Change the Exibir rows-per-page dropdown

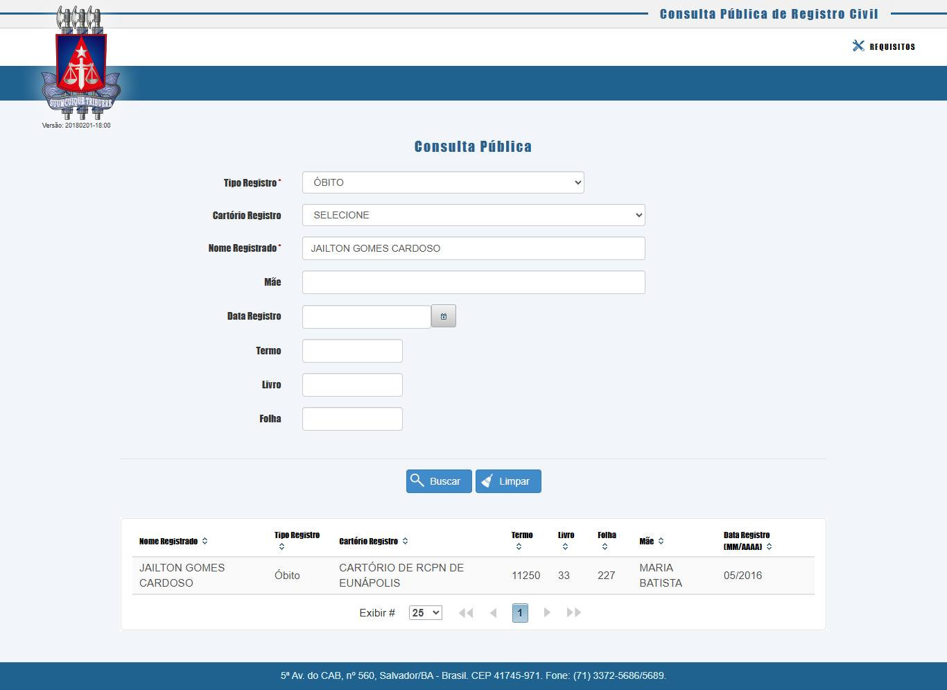tap(425, 612)
